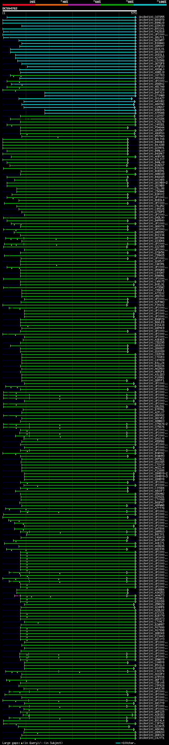
Task: Select hit UniRef100_B9I338
Action: pos(151,90)
